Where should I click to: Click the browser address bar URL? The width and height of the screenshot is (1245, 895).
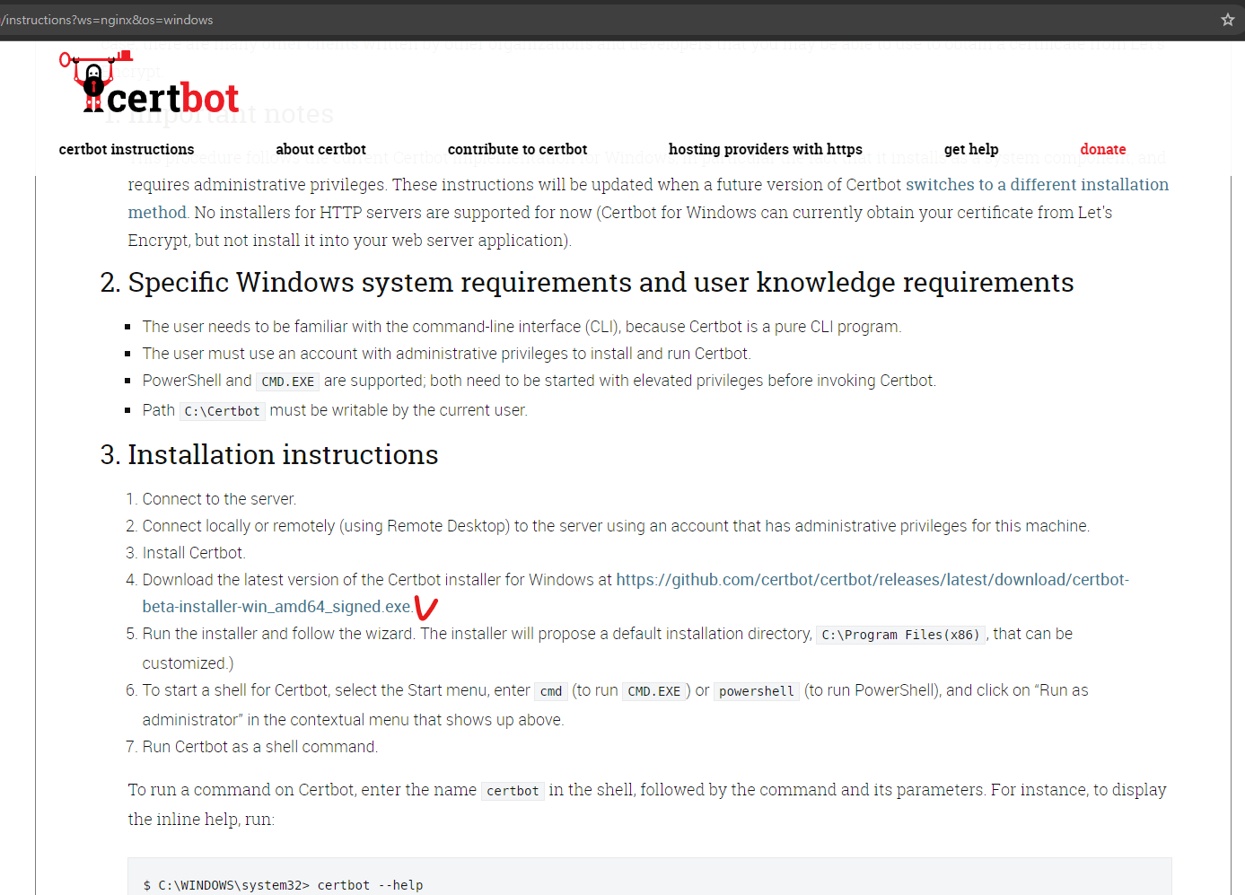click(x=108, y=20)
